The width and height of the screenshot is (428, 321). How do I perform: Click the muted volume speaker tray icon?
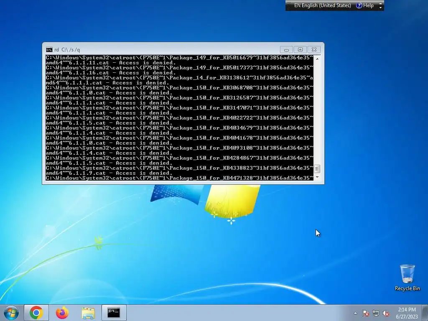tap(386, 313)
